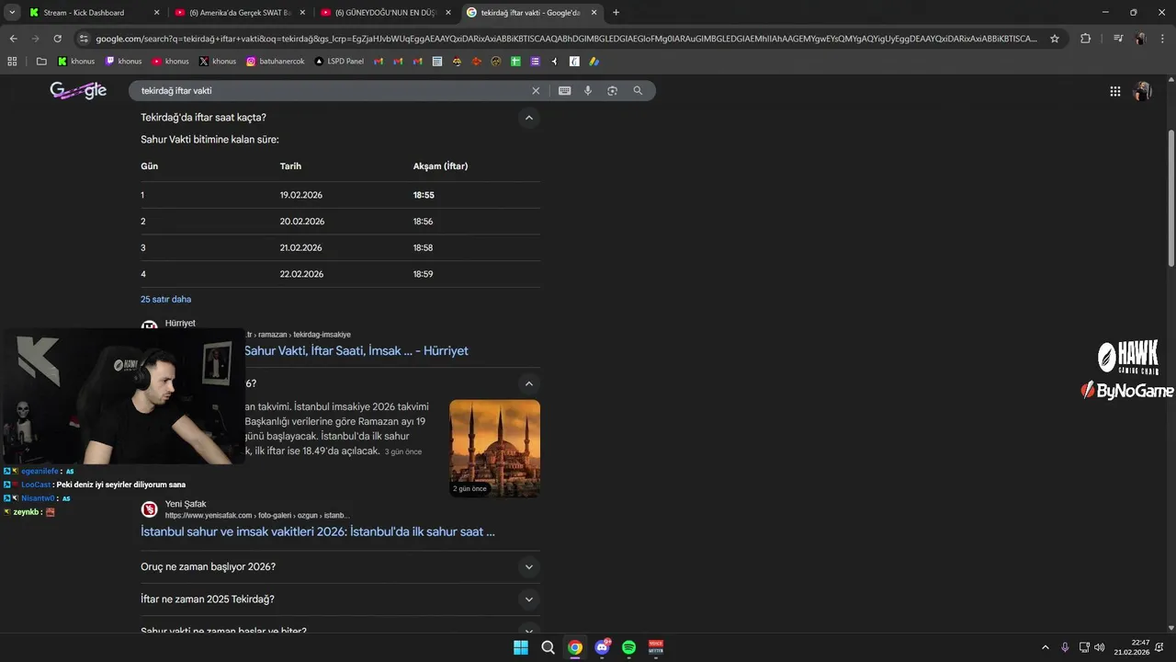Screen dimensions: 1176x662
Task: Open the media control playlist icon
Action: coord(1118,39)
